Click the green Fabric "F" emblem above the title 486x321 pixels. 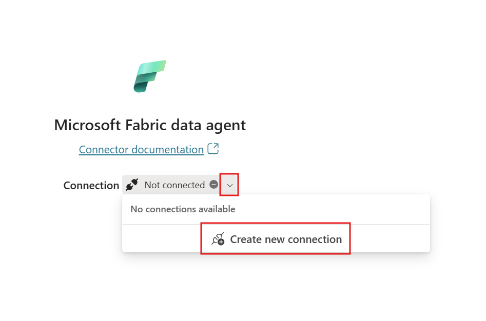tap(150, 75)
